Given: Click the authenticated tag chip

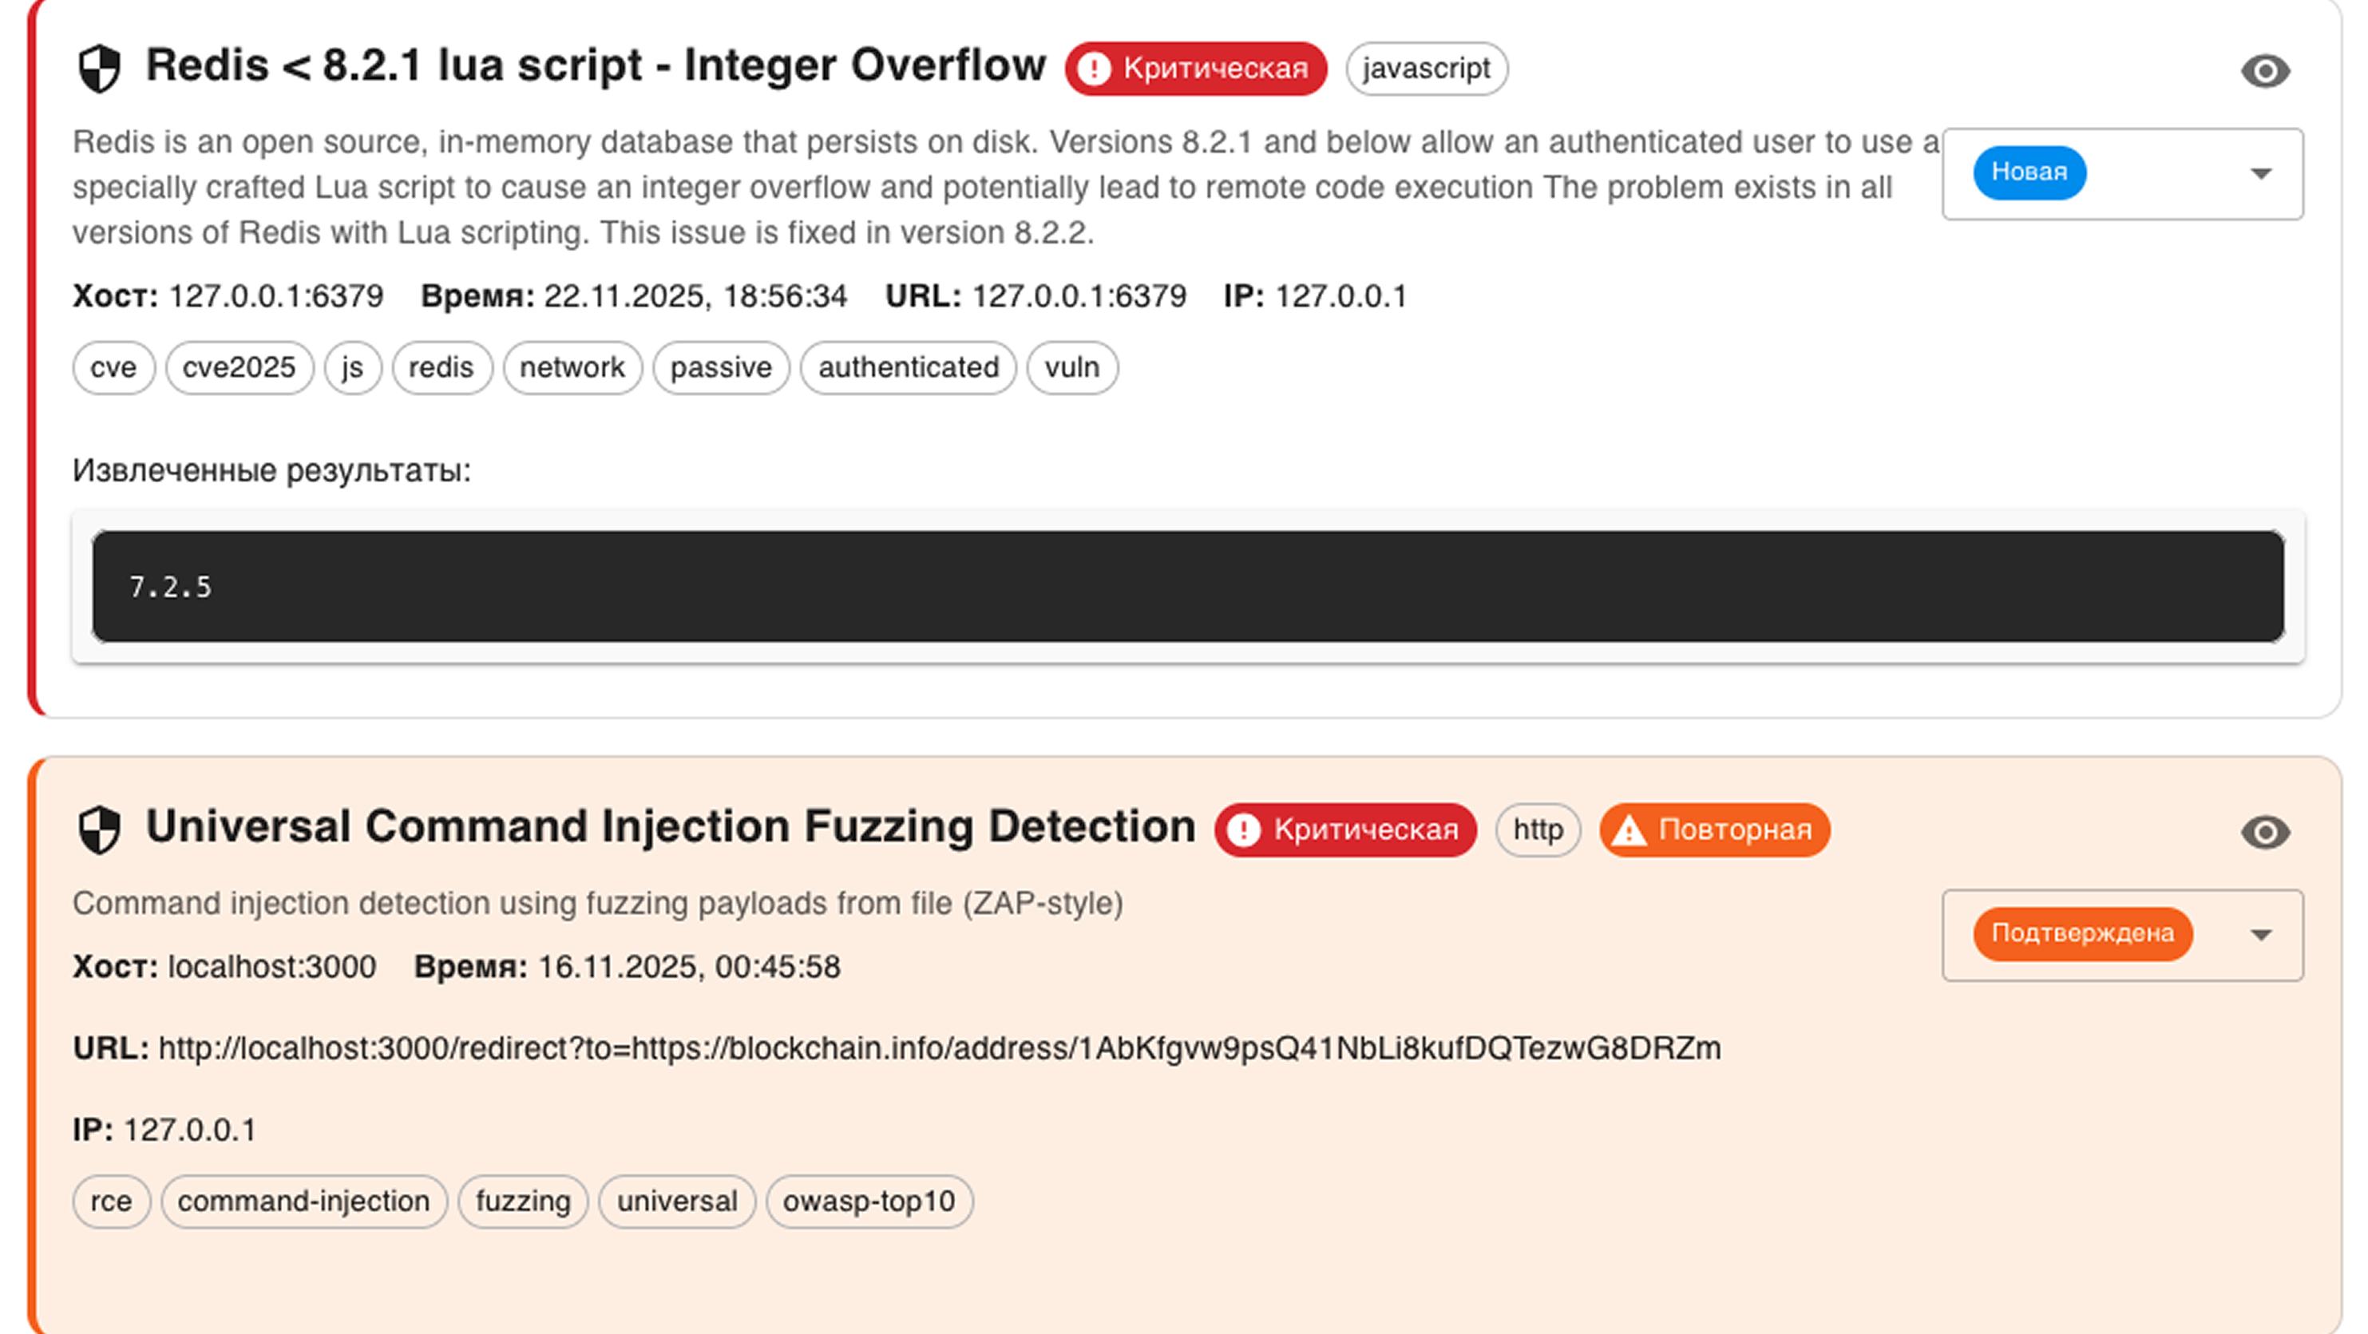Looking at the screenshot, I should [909, 368].
